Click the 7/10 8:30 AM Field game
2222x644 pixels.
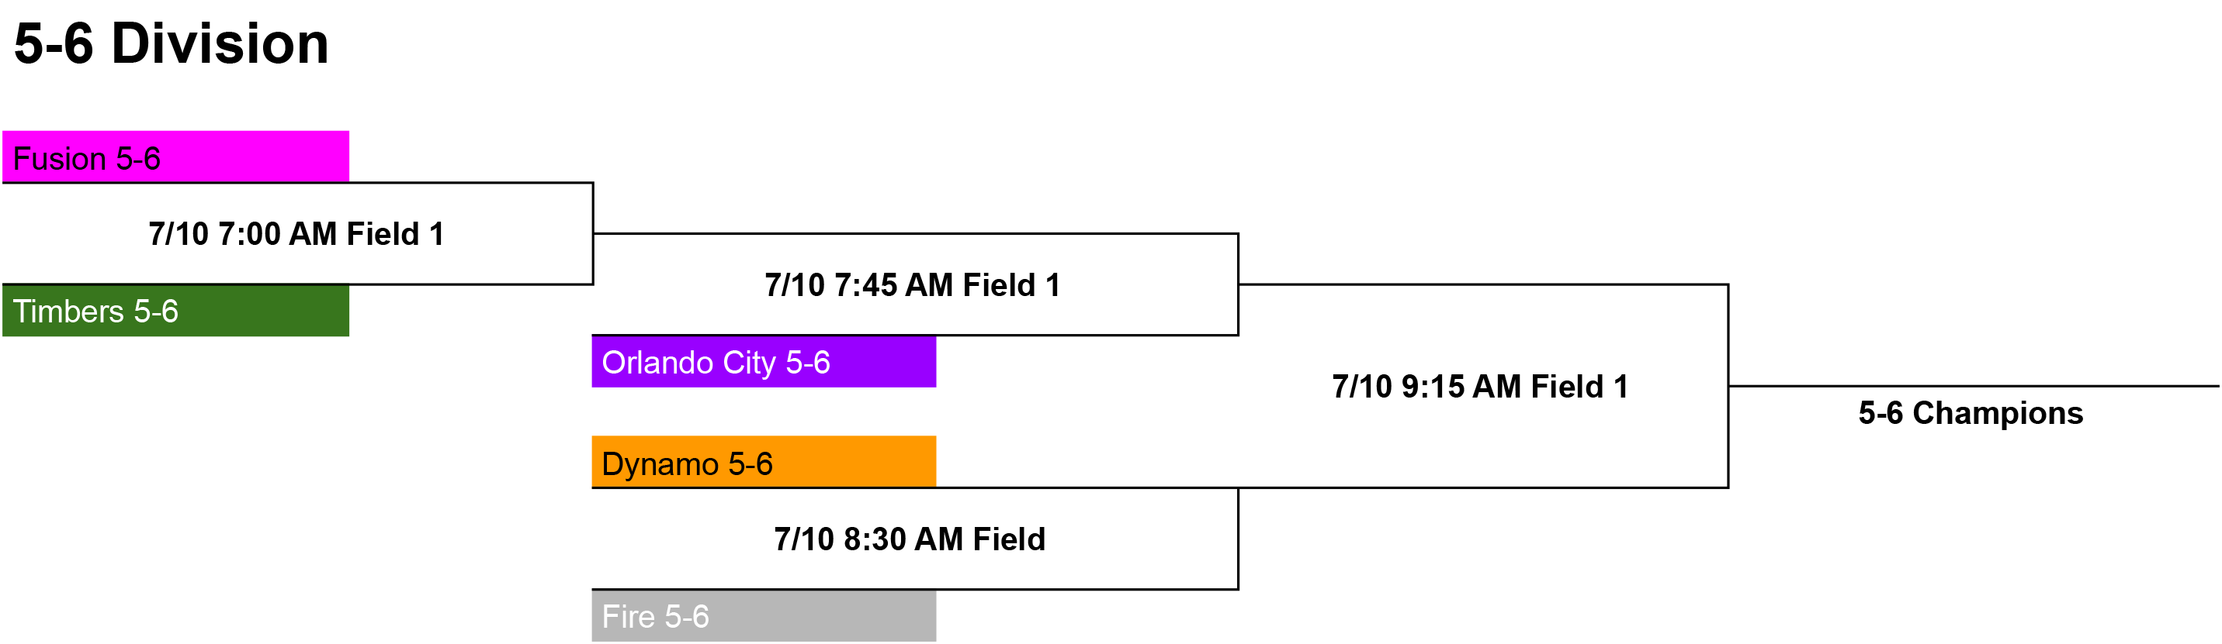[x=910, y=539]
